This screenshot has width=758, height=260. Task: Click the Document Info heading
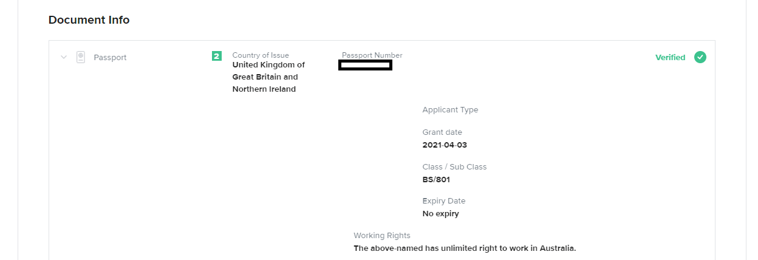click(x=89, y=20)
